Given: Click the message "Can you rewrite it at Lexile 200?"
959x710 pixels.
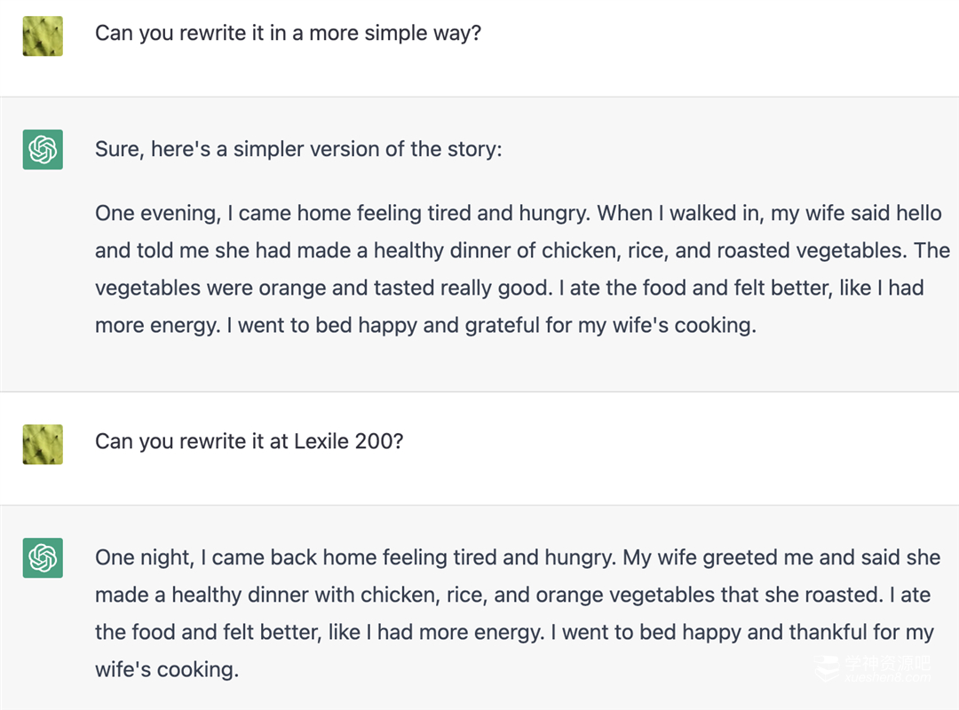Looking at the screenshot, I should (x=249, y=441).
